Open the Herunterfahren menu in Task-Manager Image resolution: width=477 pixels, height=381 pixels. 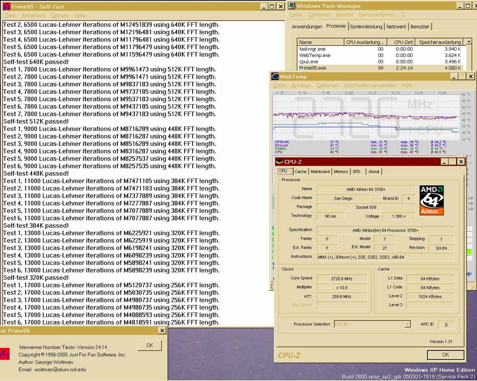[x=377, y=15]
